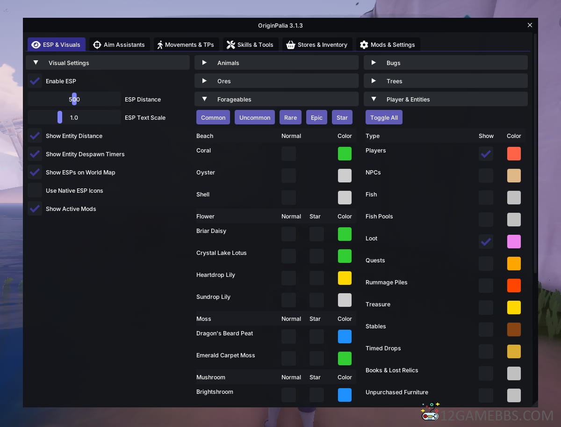Check the Emerald Carpet Moss Star checkbox

click(x=316, y=358)
